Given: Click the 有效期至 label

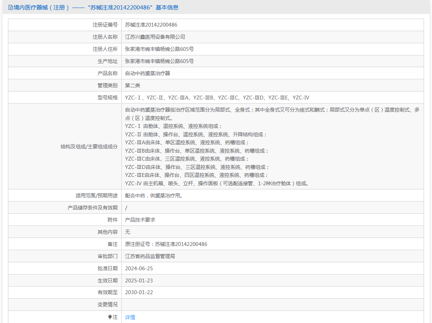Looking at the screenshot, I should [108, 292].
